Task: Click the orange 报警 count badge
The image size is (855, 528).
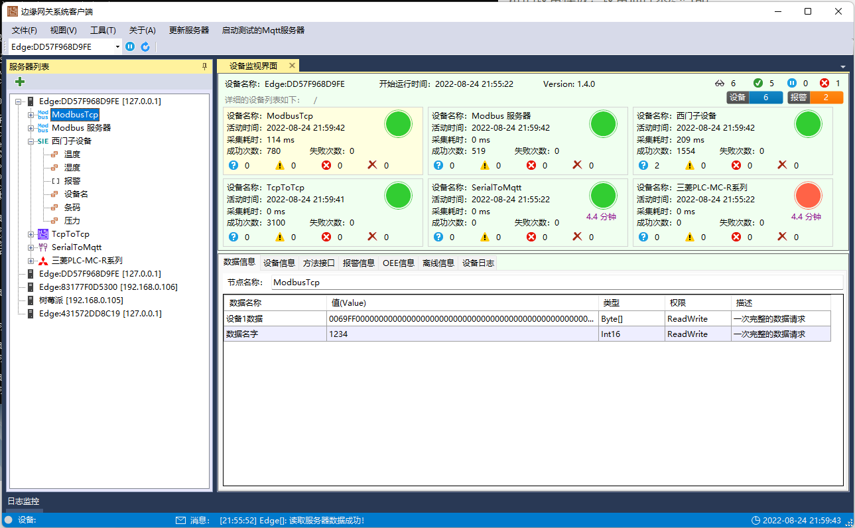Action: [x=815, y=98]
